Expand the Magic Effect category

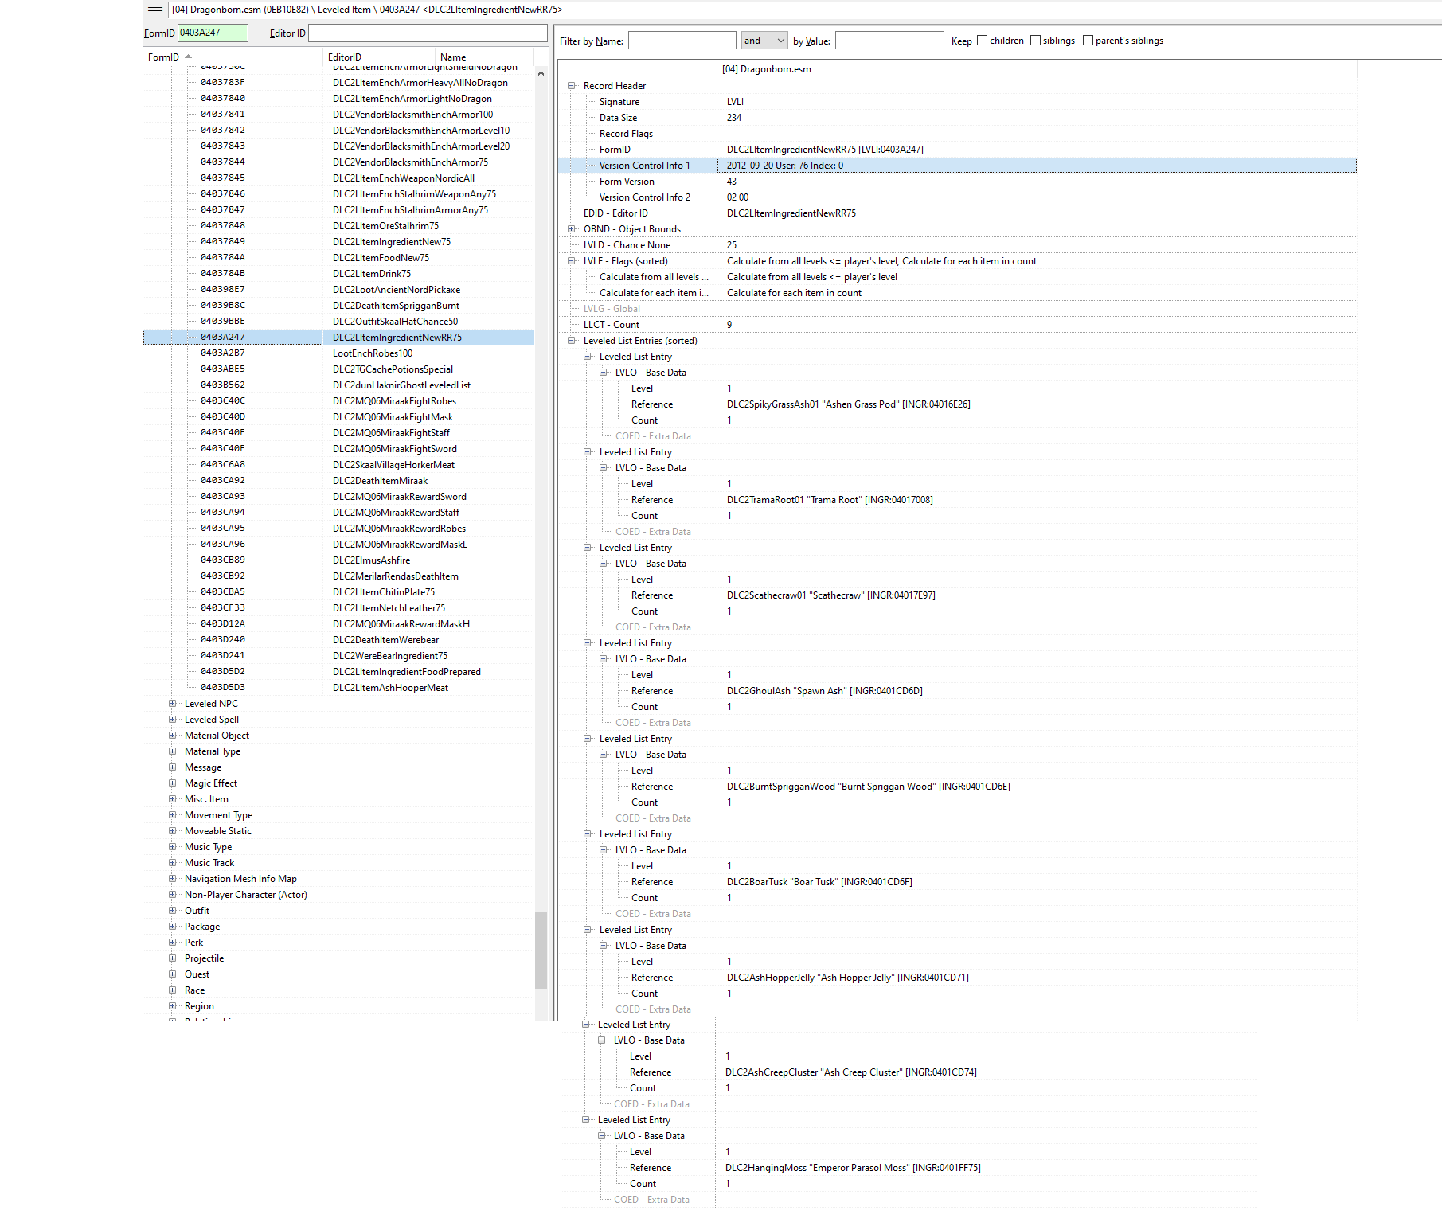173,783
